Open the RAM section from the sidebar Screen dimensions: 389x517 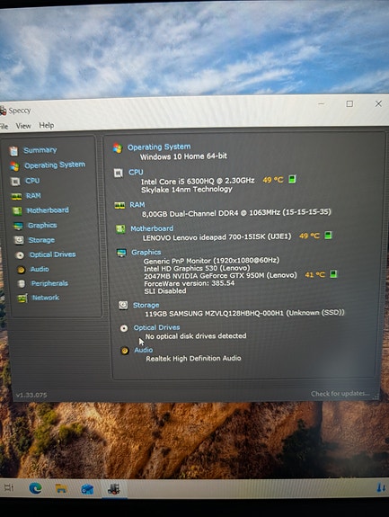pyautogui.click(x=33, y=196)
